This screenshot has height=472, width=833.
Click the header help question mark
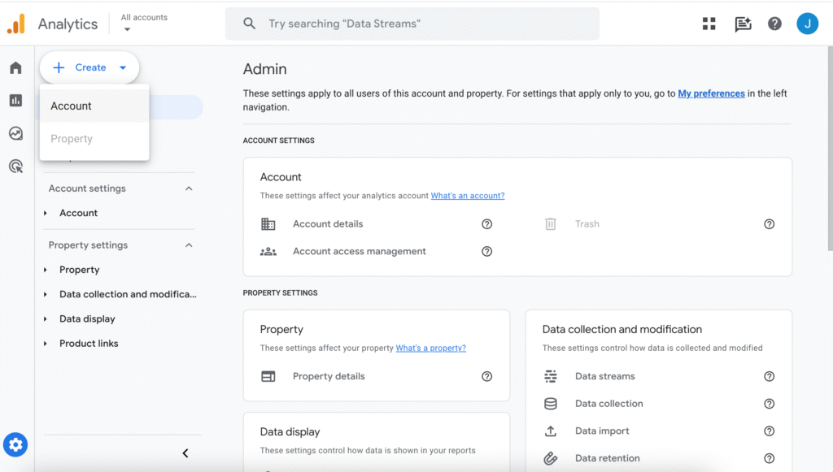point(774,24)
